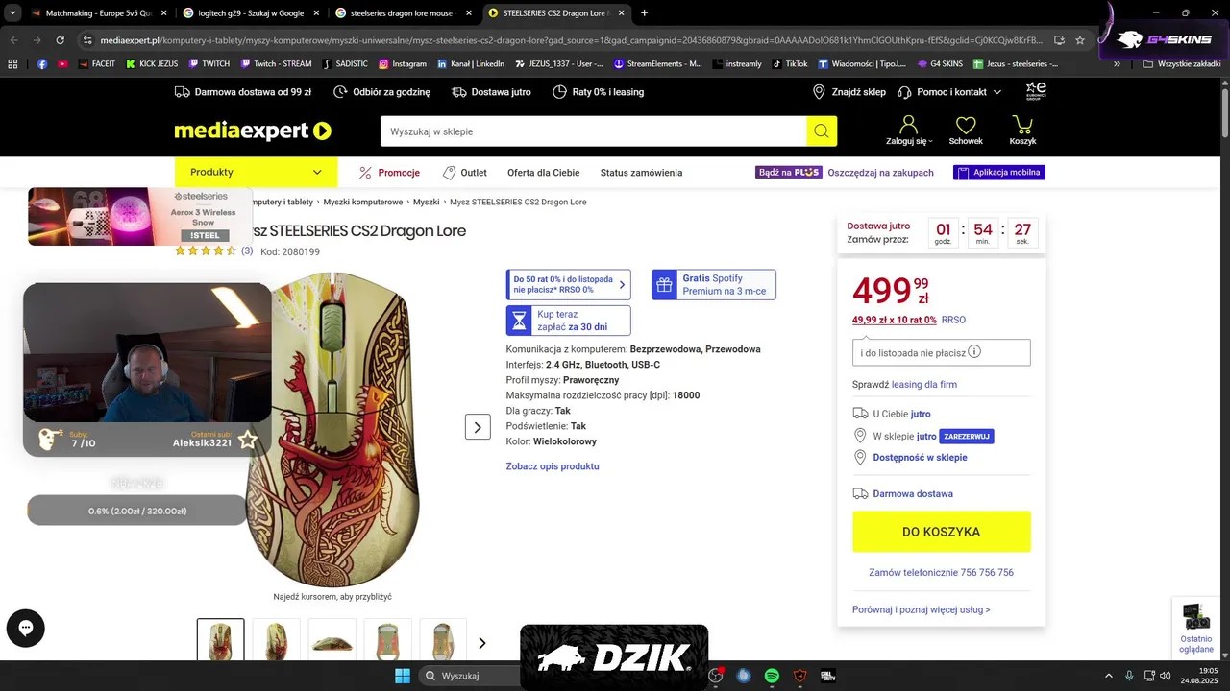Expand Pomoc i kontakt menu

coord(949,92)
